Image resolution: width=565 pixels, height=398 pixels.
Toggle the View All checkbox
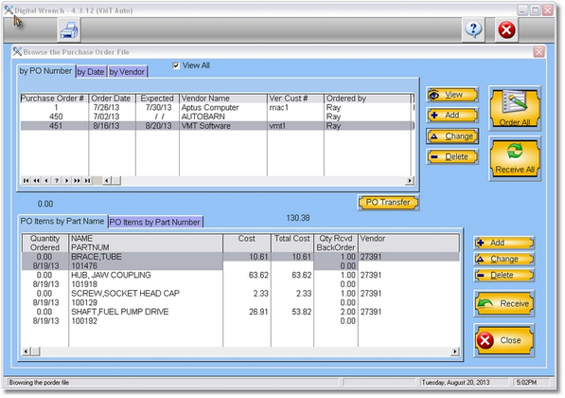click(176, 65)
